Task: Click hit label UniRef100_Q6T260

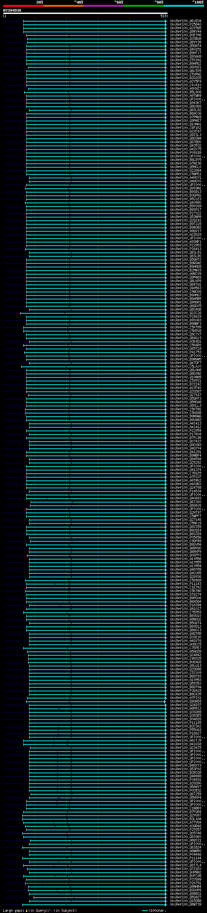Action: coord(186,502)
